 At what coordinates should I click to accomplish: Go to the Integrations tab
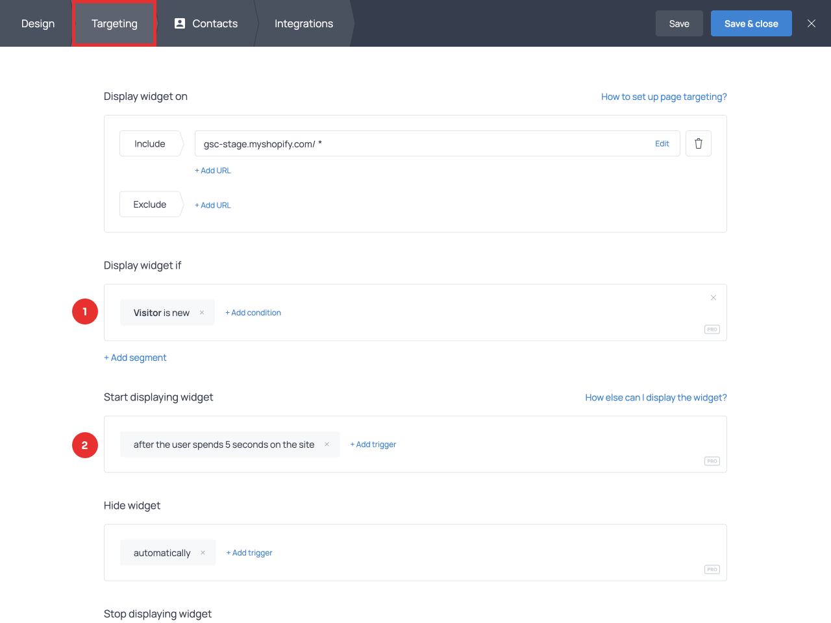303,23
